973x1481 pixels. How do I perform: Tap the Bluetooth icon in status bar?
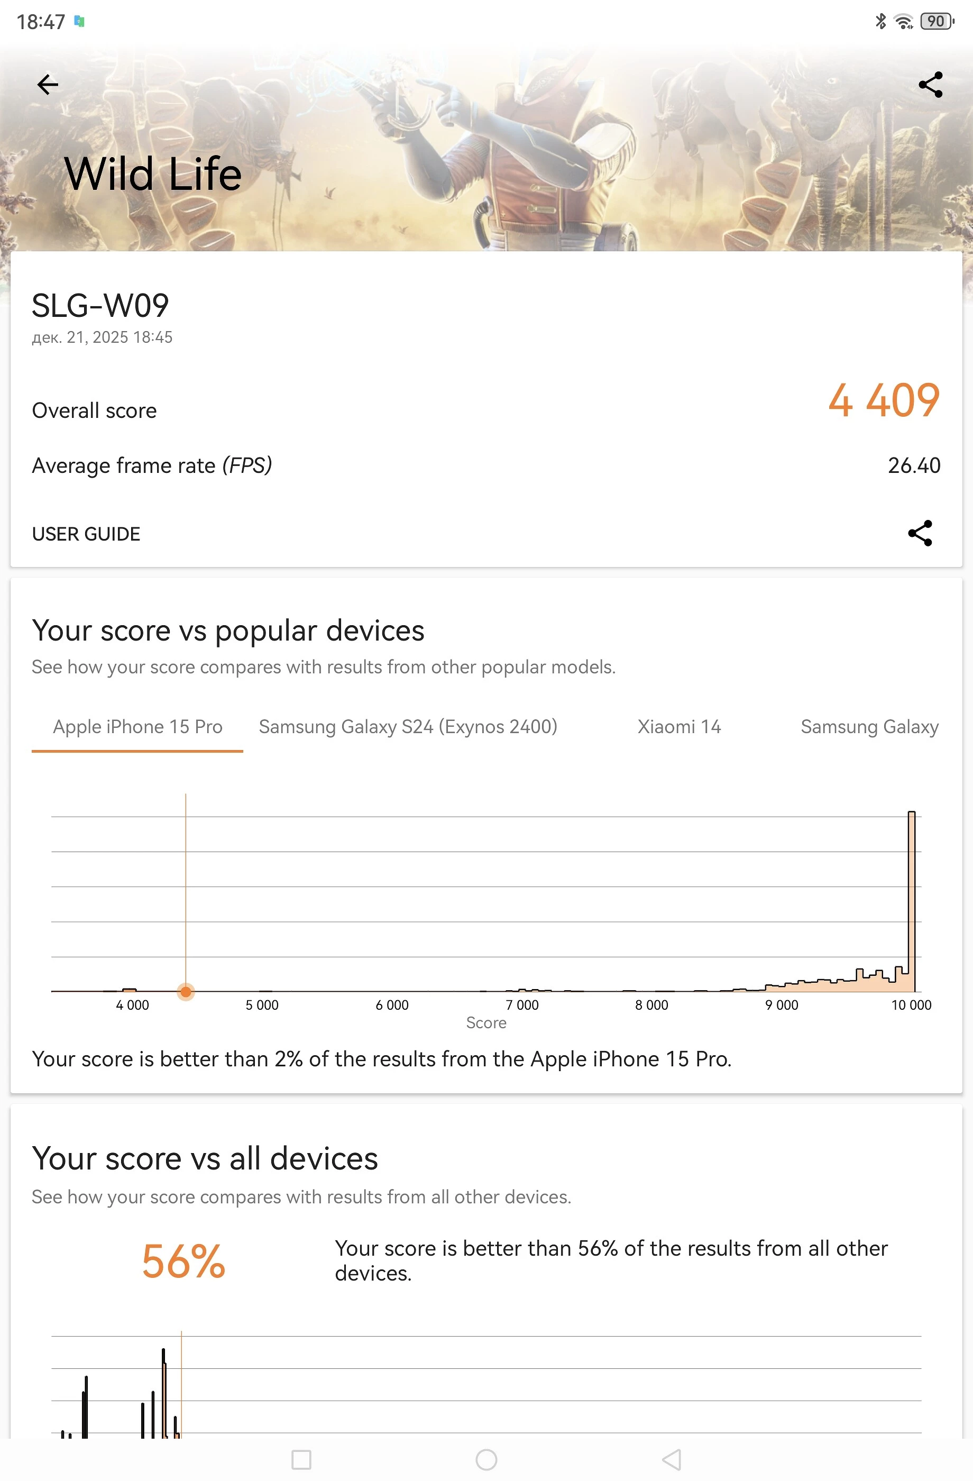click(x=880, y=22)
